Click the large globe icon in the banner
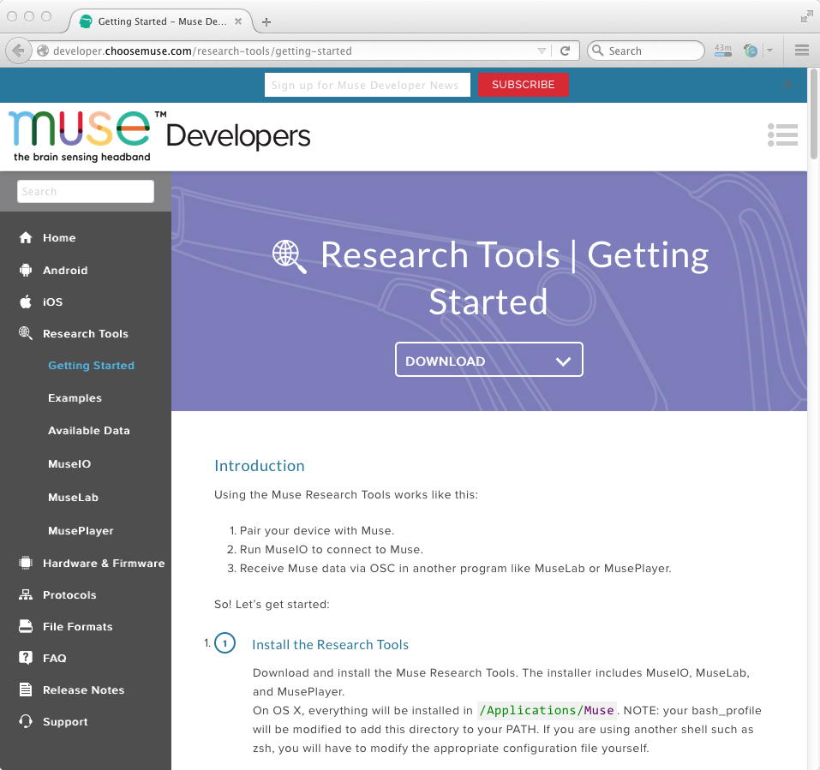 pos(290,256)
